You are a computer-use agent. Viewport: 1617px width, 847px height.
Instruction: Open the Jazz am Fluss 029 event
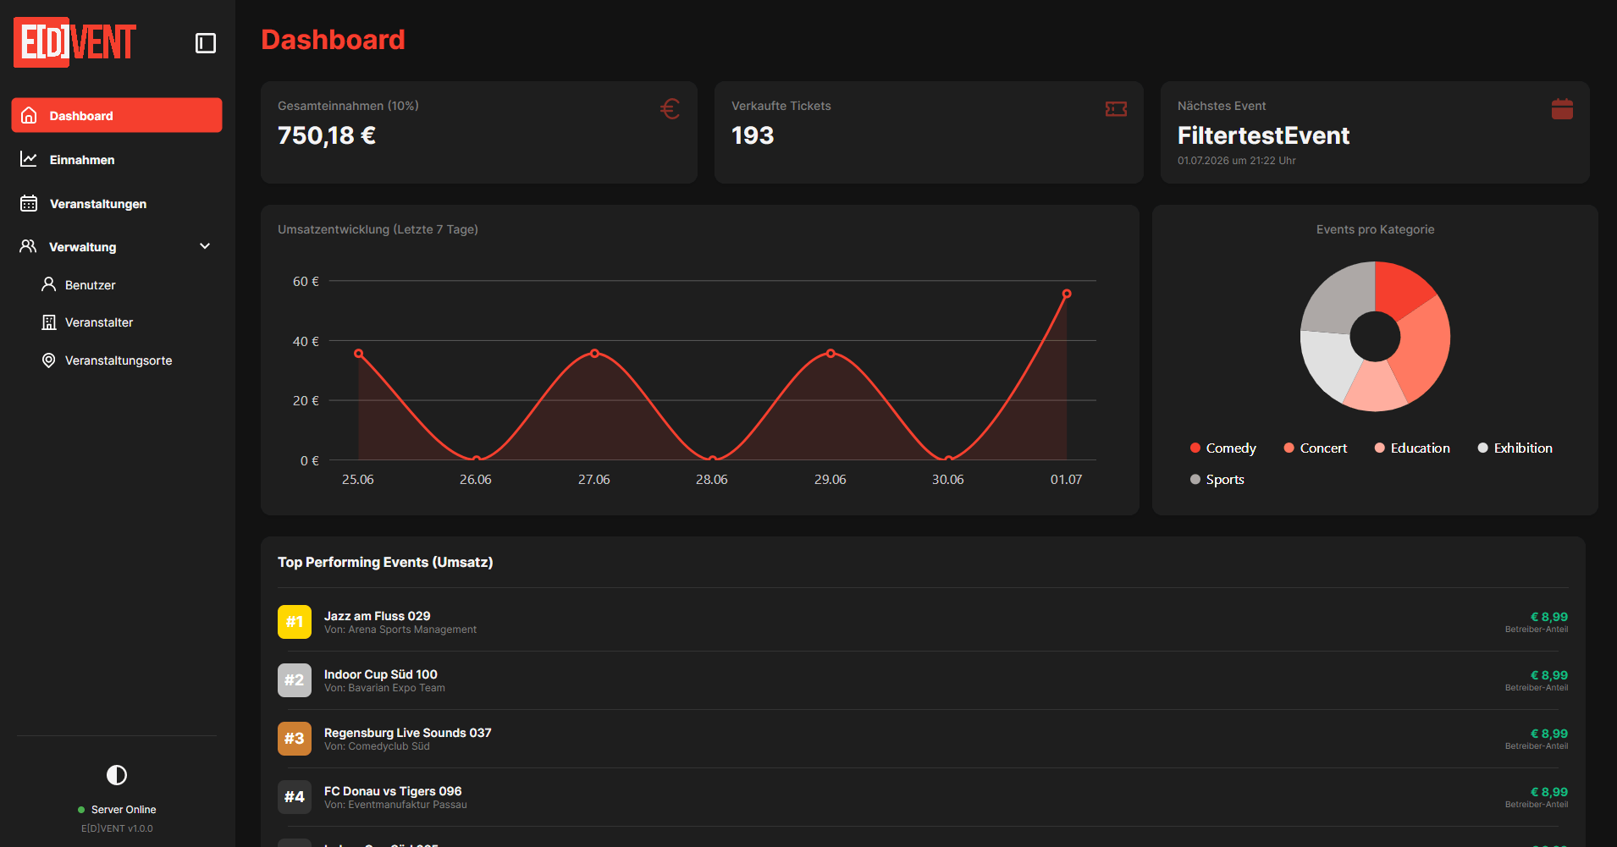tap(377, 616)
